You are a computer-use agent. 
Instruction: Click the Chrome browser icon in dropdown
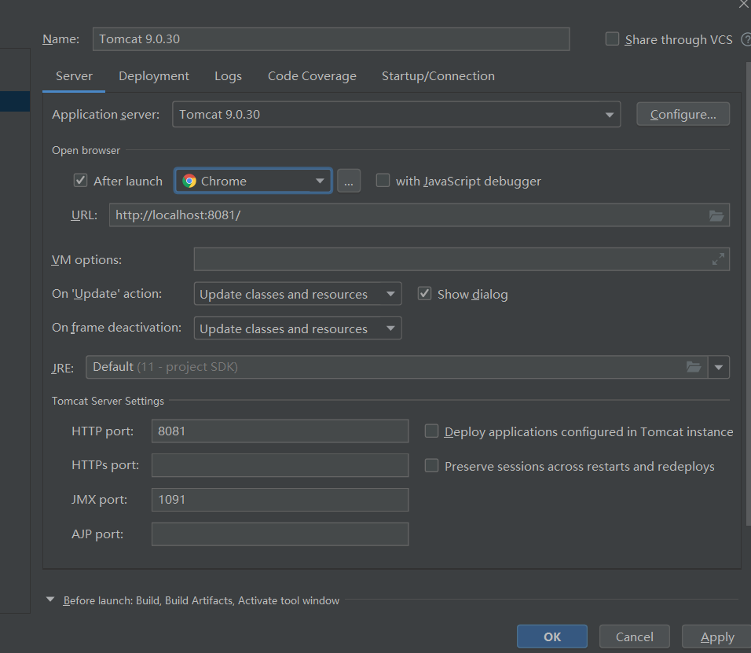[x=189, y=181]
